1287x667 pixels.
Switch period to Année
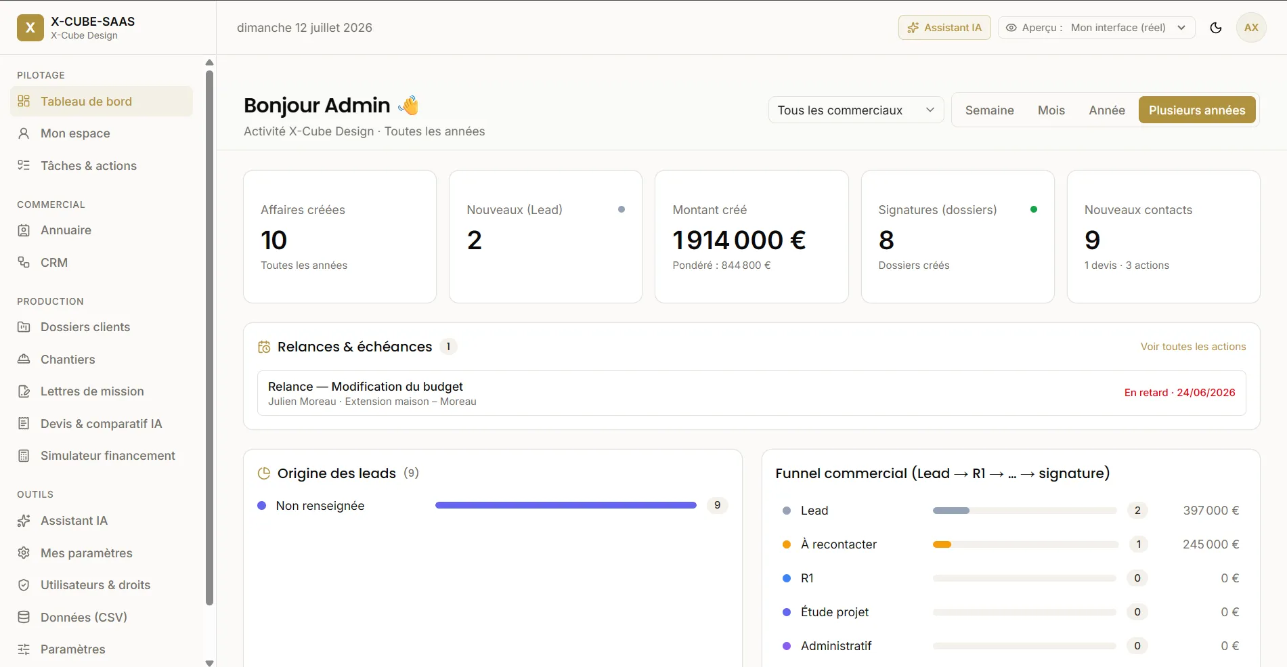coord(1106,110)
